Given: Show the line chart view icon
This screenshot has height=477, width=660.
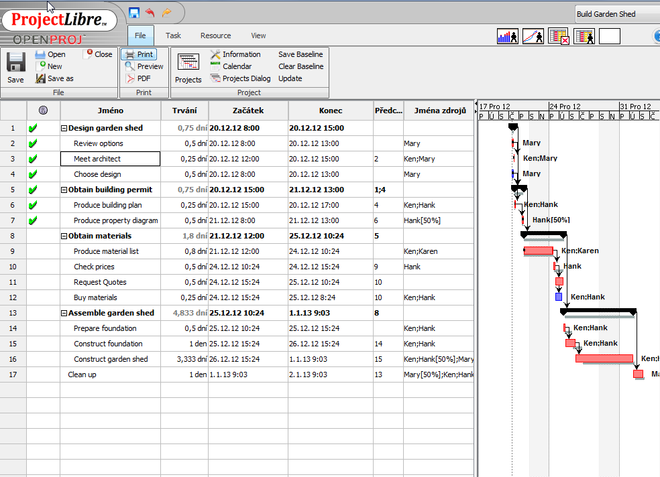Looking at the screenshot, I should click(533, 36).
